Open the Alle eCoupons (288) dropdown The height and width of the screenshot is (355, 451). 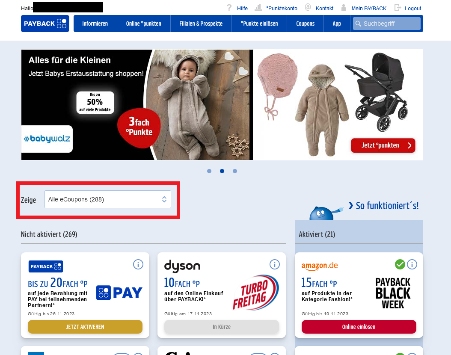(108, 199)
